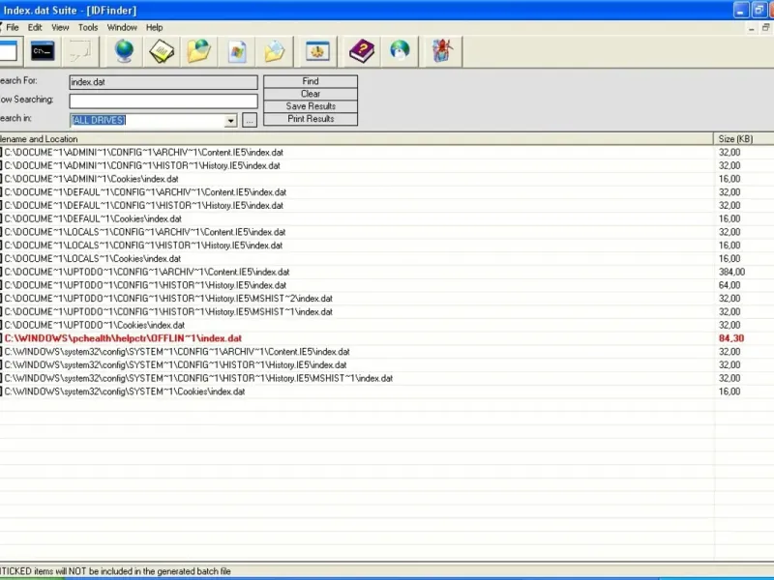Open the Edit menu
Screen dimensions: 774x580
coord(35,28)
